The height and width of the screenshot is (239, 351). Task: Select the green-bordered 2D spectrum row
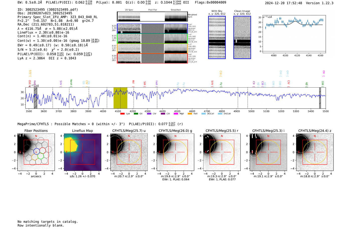pos(152,38)
